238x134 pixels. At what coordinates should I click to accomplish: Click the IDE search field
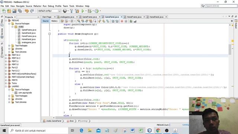pos(221,6)
